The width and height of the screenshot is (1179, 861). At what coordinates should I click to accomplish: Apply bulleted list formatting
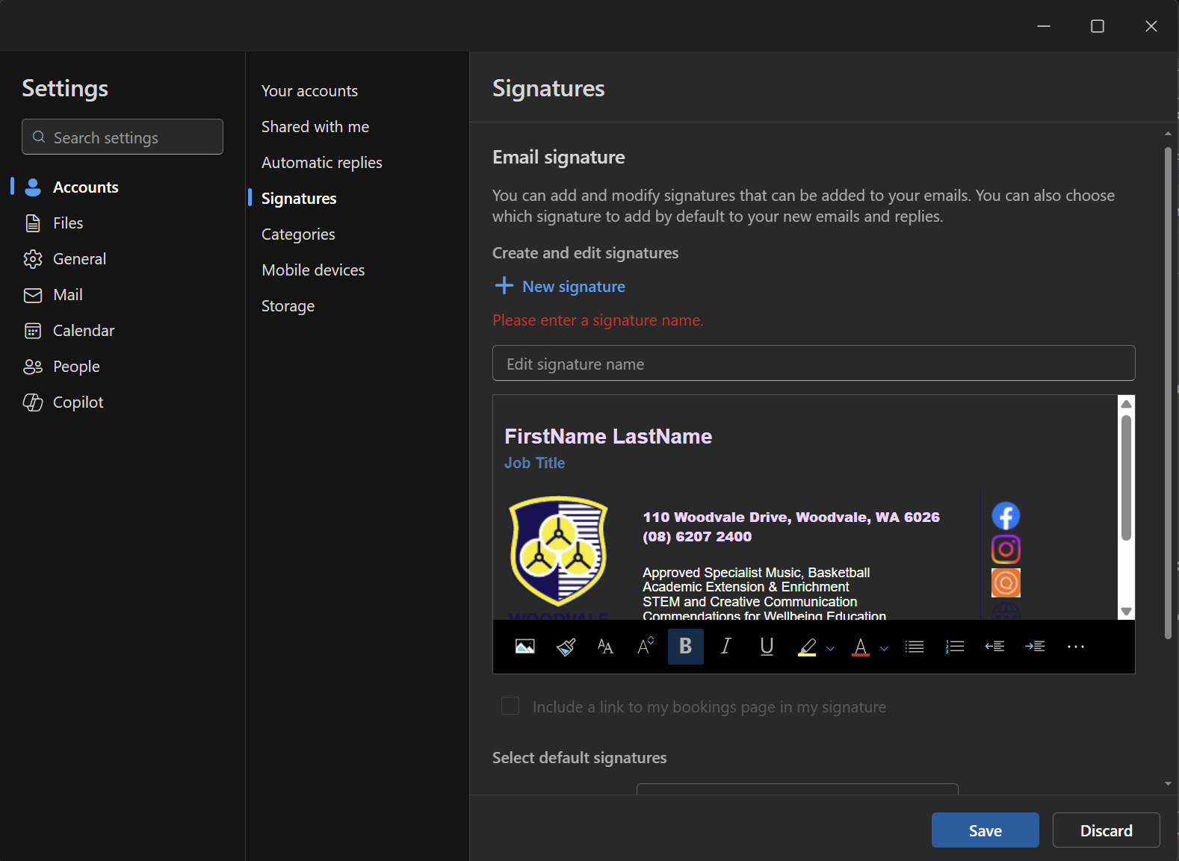[x=915, y=647]
